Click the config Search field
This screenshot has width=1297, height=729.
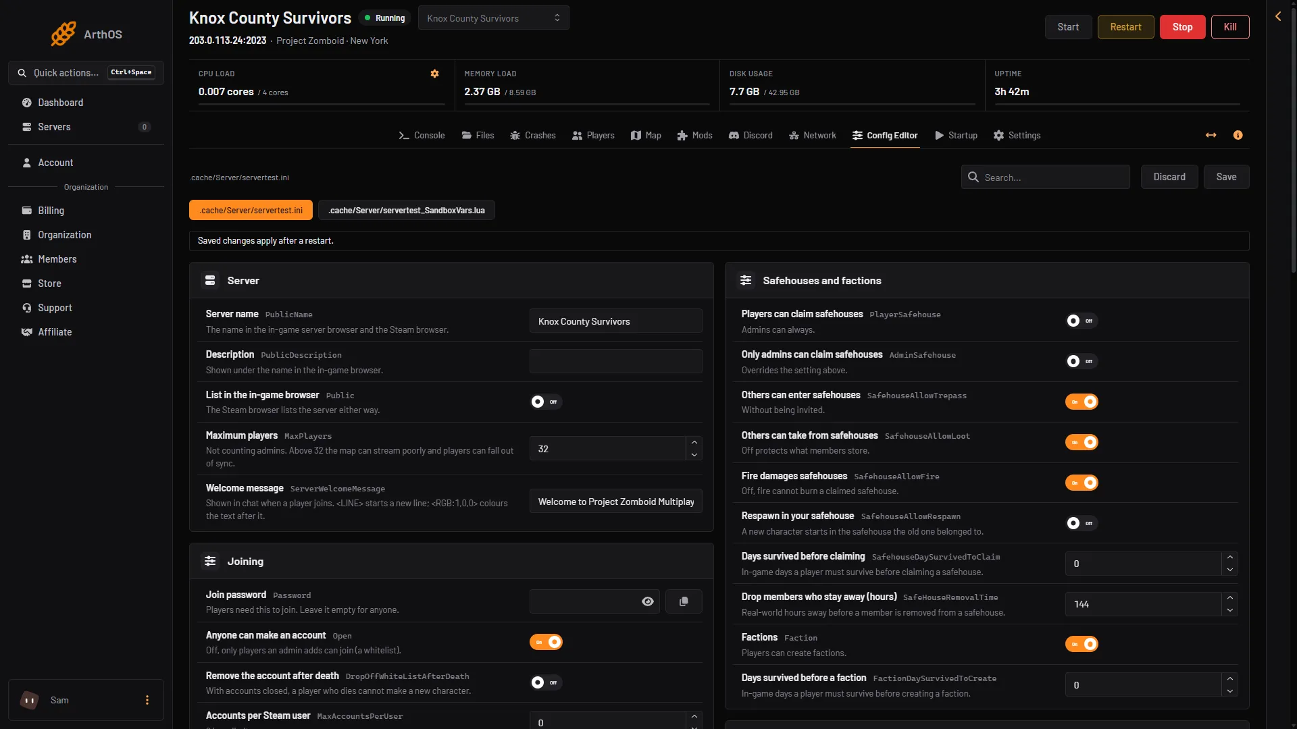coord(1045,177)
